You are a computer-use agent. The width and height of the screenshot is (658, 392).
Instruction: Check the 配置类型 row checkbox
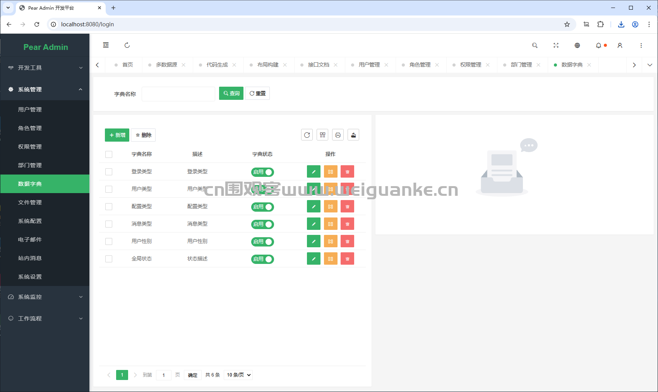click(109, 207)
